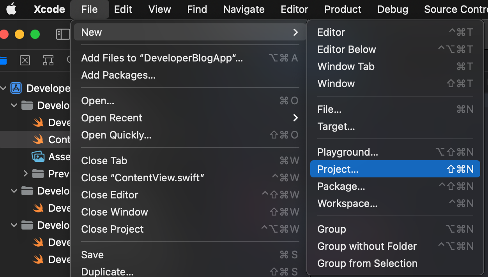Select the source control navigator icon
This screenshot has width=488, height=277.
point(25,60)
